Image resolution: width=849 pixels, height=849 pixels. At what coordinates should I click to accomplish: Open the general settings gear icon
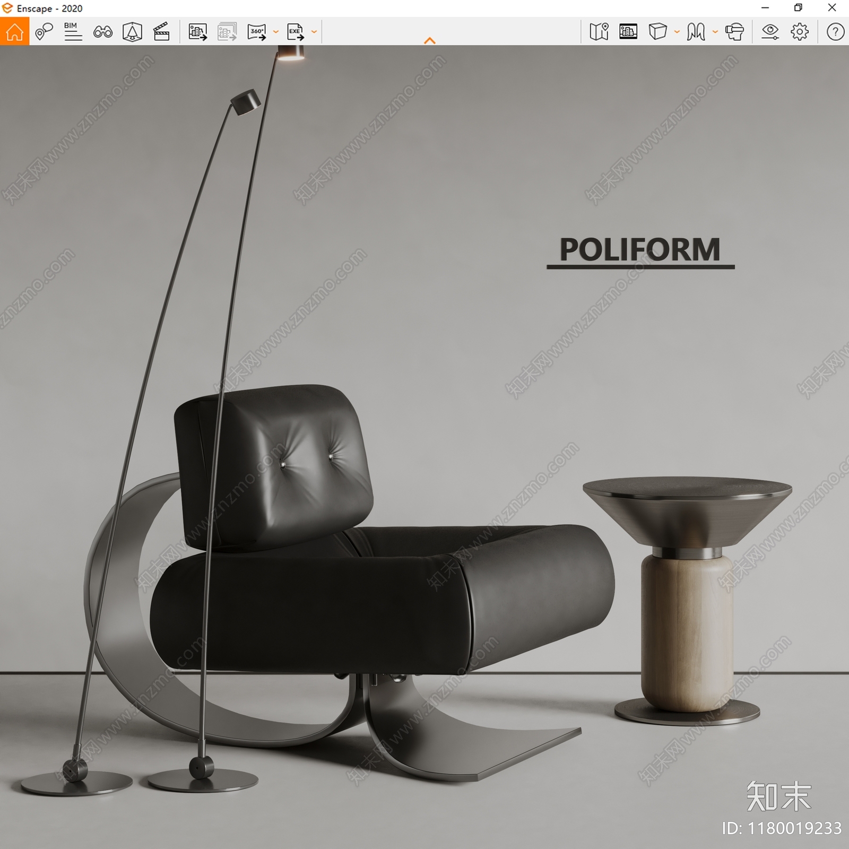[x=800, y=32]
